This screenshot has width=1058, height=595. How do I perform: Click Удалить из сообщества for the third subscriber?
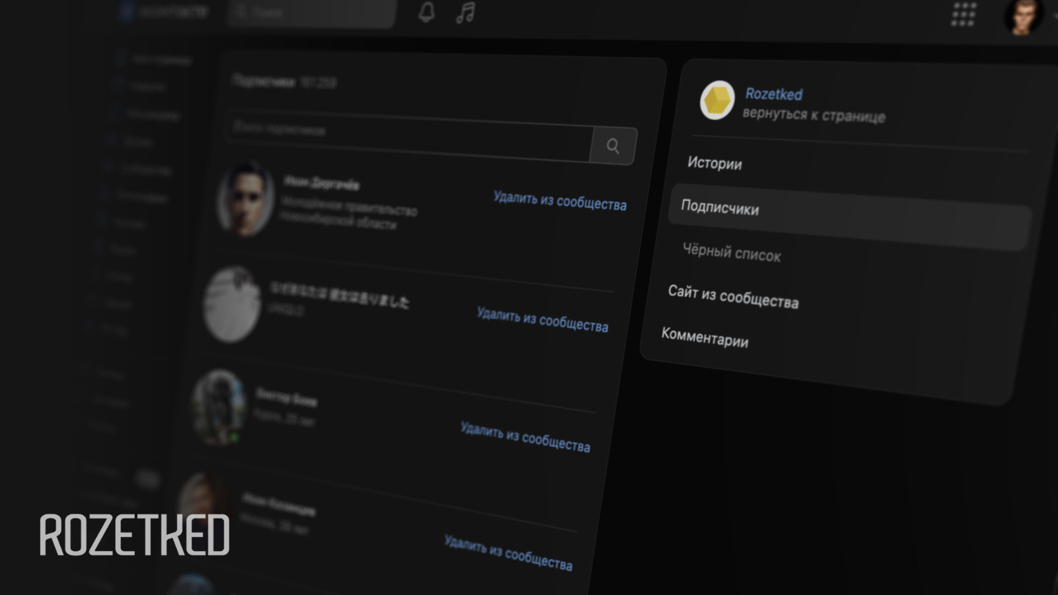525,437
